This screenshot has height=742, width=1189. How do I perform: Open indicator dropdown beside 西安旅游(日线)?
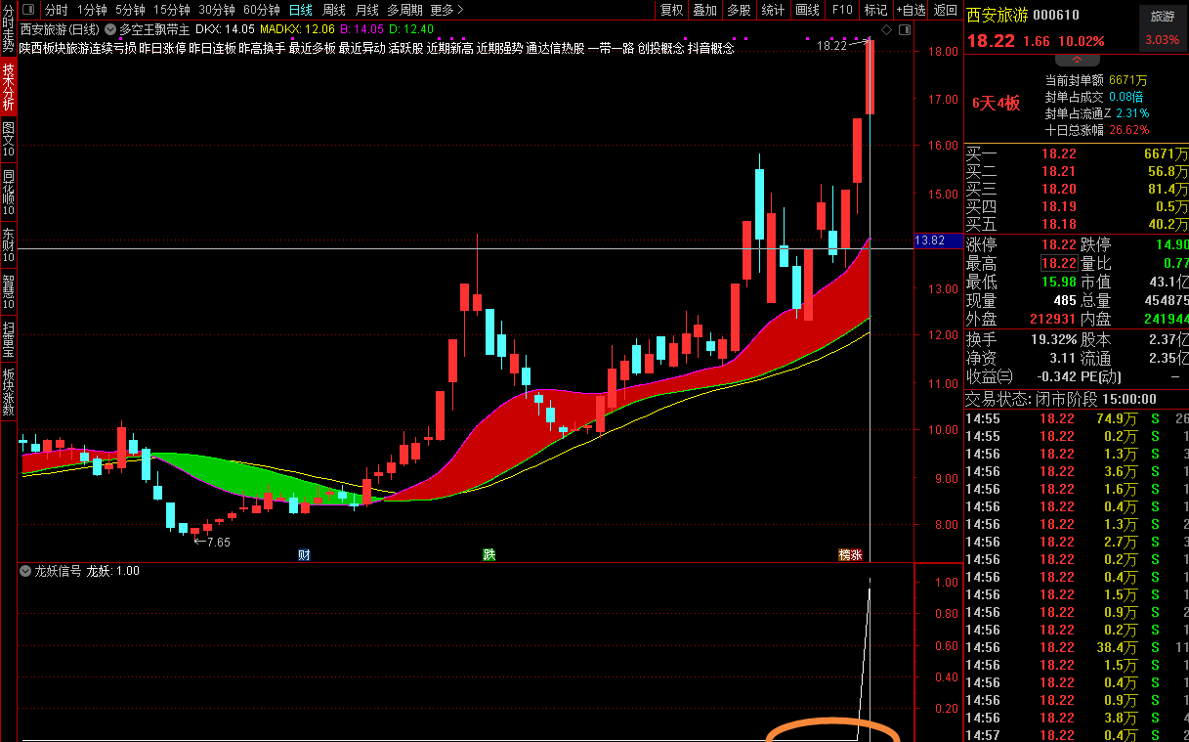pyautogui.click(x=108, y=29)
